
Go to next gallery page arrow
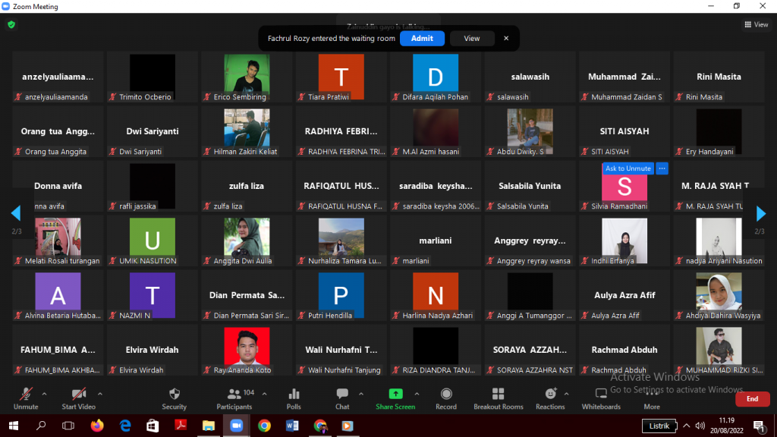click(760, 214)
